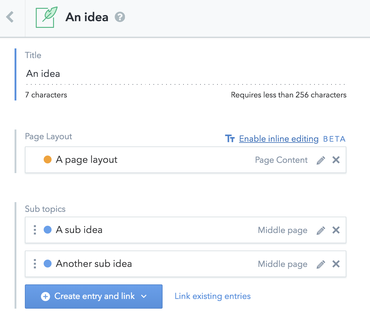The image size is (370, 328).
Task: Click Link existing entries
Action: point(213,296)
